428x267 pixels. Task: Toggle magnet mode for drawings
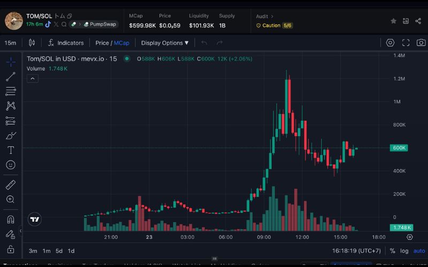tap(10, 219)
